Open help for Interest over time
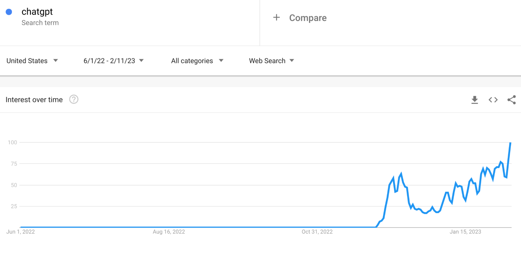 (74, 99)
